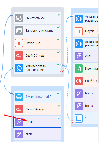Click input connector of Установить расширение action
The height and width of the screenshot is (142, 99).
coord(73,16)
